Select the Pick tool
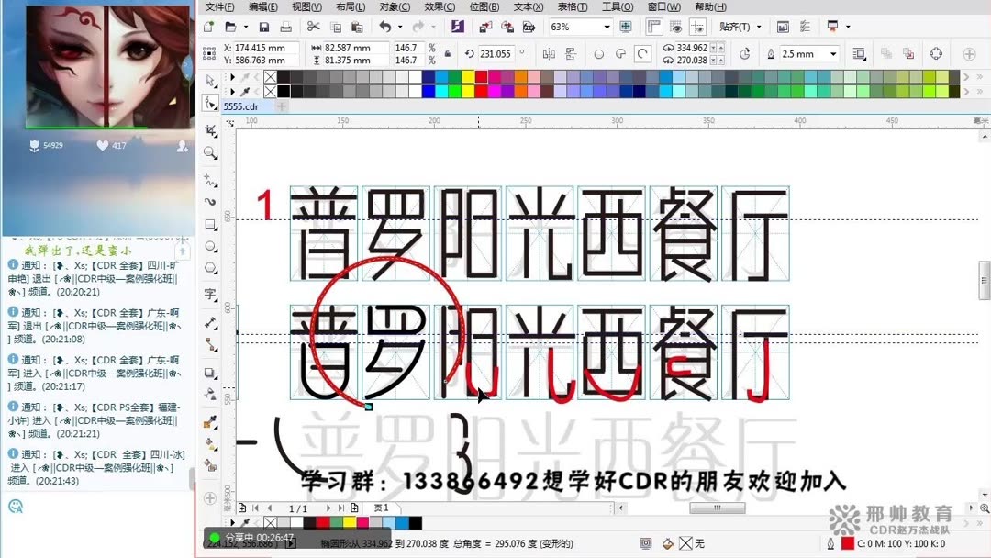Viewport: 991px width, 558px height. 212,79
